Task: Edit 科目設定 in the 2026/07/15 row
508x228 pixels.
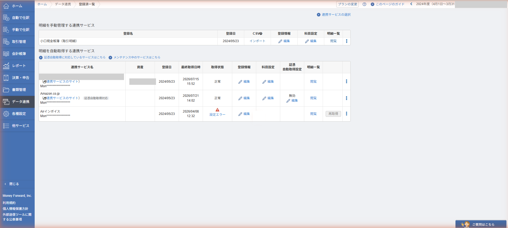Action: 268,82
